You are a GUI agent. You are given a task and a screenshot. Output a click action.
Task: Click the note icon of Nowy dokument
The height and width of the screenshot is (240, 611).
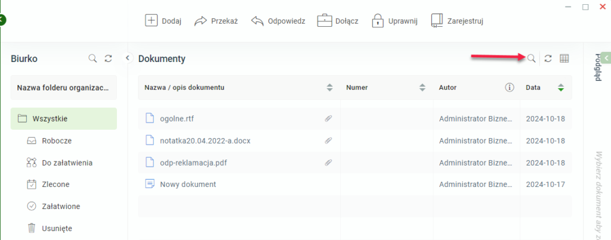[150, 184]
